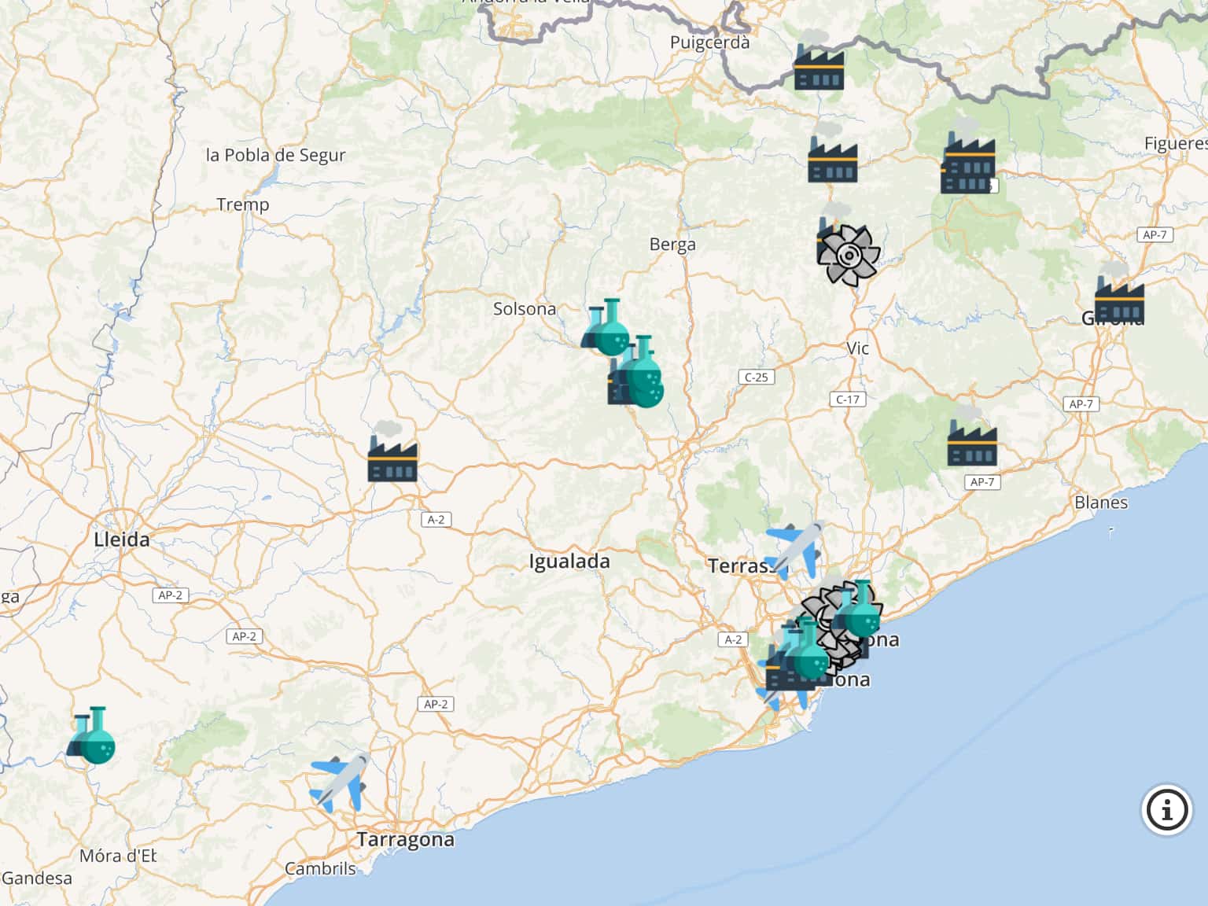
Task: Open the flask marker right of Solsona
Action: 606,328
